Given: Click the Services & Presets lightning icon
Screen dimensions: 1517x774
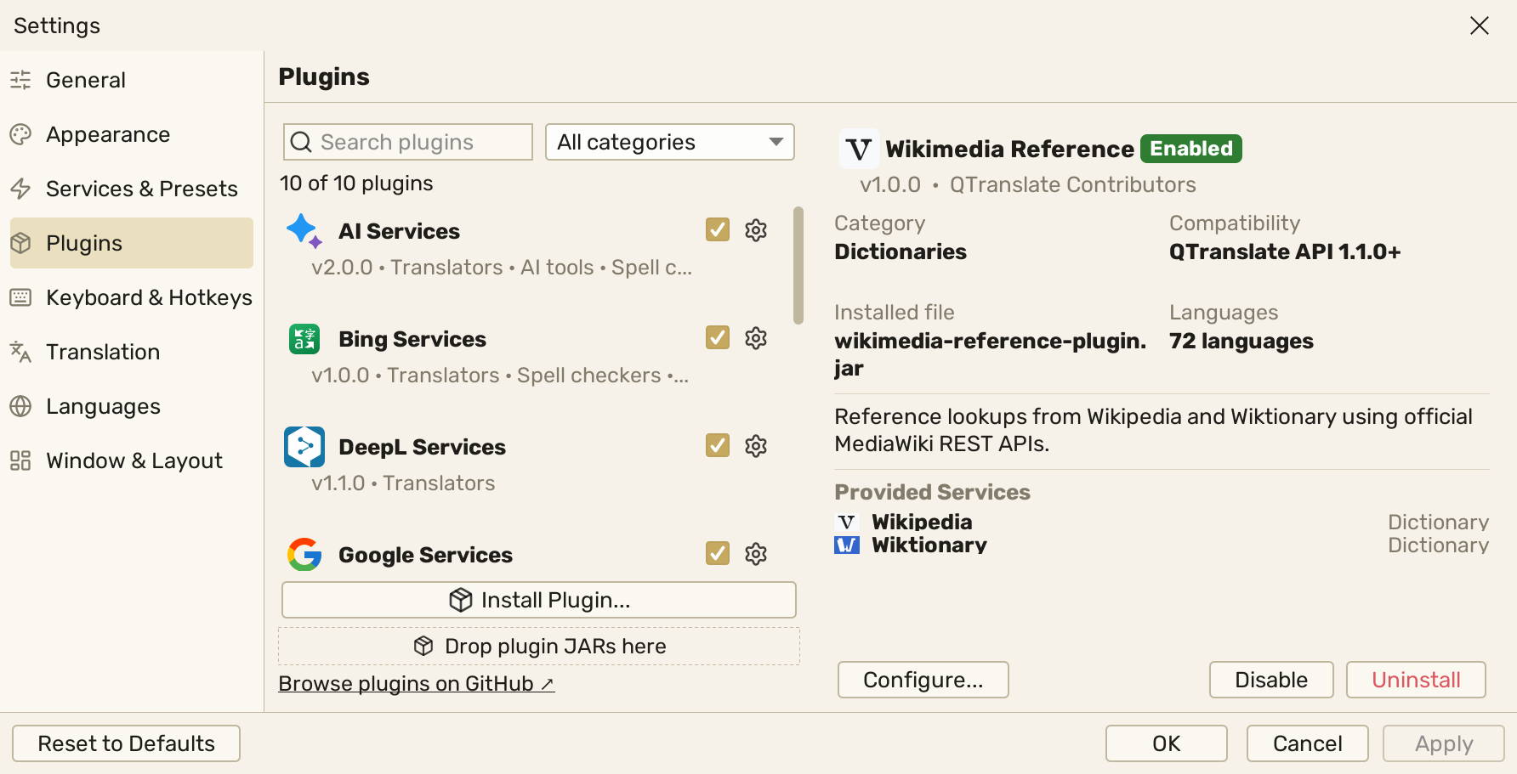Looking at the screenshot, I should click(x=20, y=189).
